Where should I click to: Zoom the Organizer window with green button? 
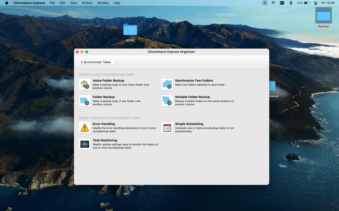click(87, 52)
